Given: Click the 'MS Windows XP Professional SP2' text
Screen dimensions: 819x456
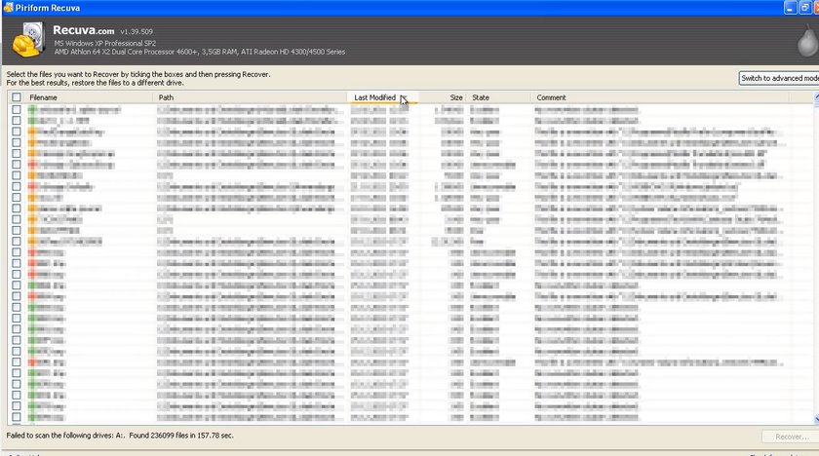Looking at the screenshot, I should point(105,43).
